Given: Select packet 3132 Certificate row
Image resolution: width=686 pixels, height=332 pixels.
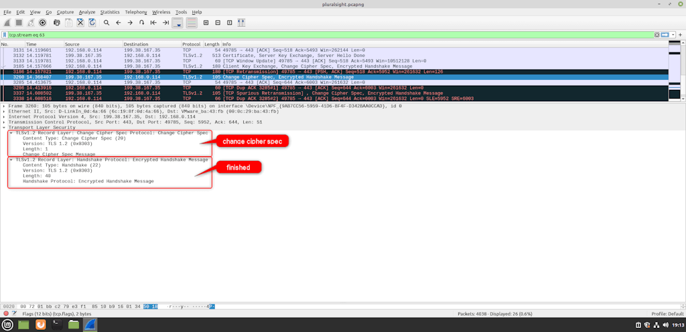Looking at the screenshot, I should (334, 56).
